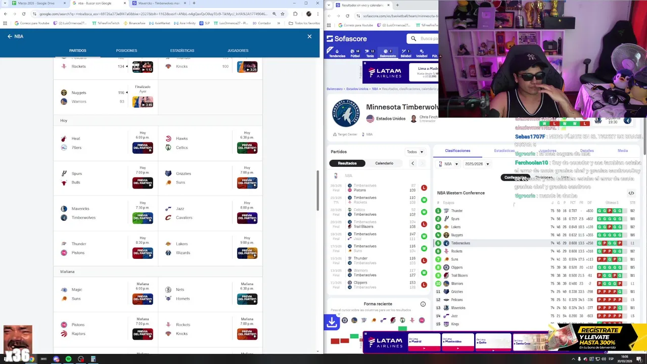Open the Timberwolves row in standings table
Screen dimensions: 647x364
click(x=536, y=243)
